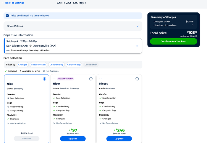Toggle the Cancellation filter chip
The width and height of the screenshot is (207, 143).
91,65
